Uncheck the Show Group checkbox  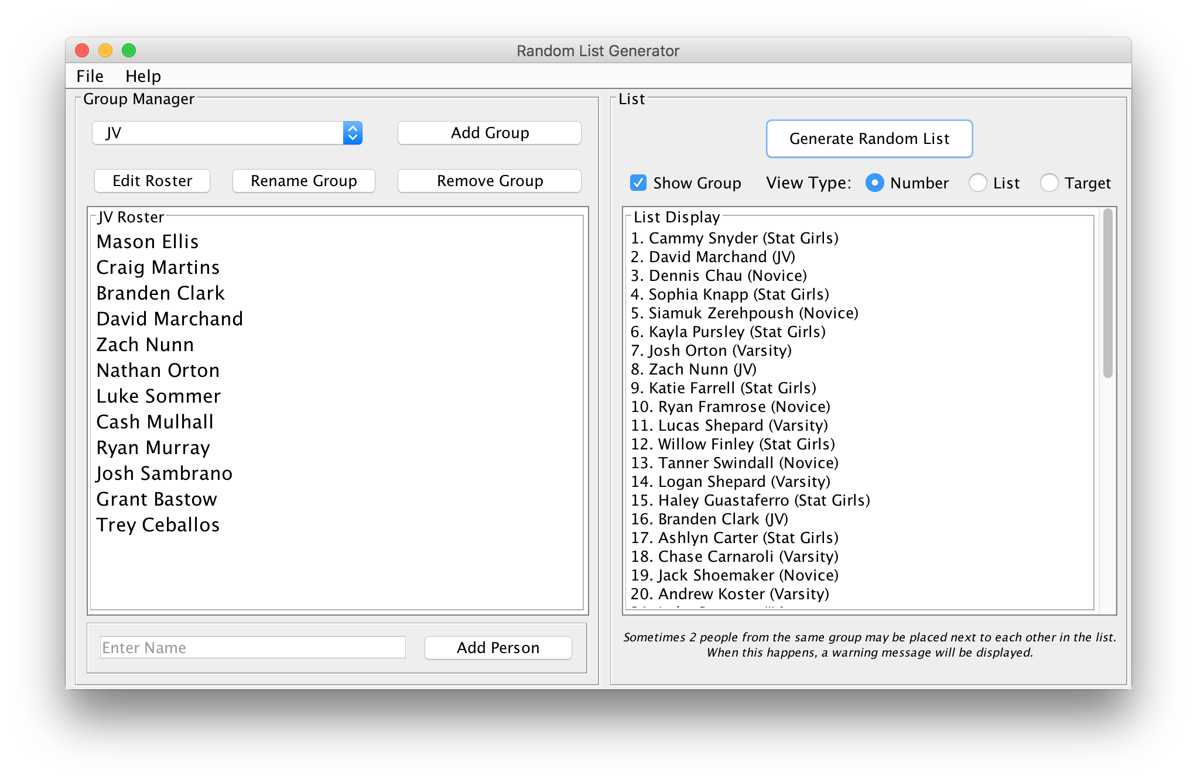point(638,183)
